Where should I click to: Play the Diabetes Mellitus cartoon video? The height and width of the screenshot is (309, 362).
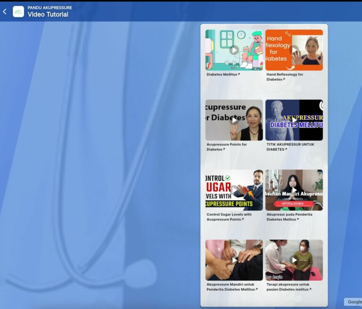pyautogui.click(x=234, y=50)
